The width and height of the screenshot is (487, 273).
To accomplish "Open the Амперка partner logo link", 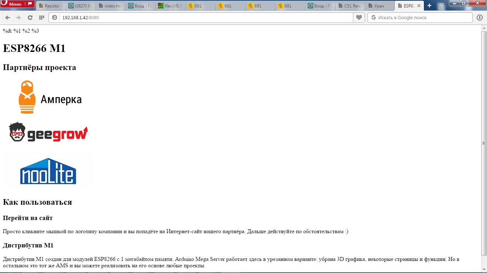I will coord(49,97).
